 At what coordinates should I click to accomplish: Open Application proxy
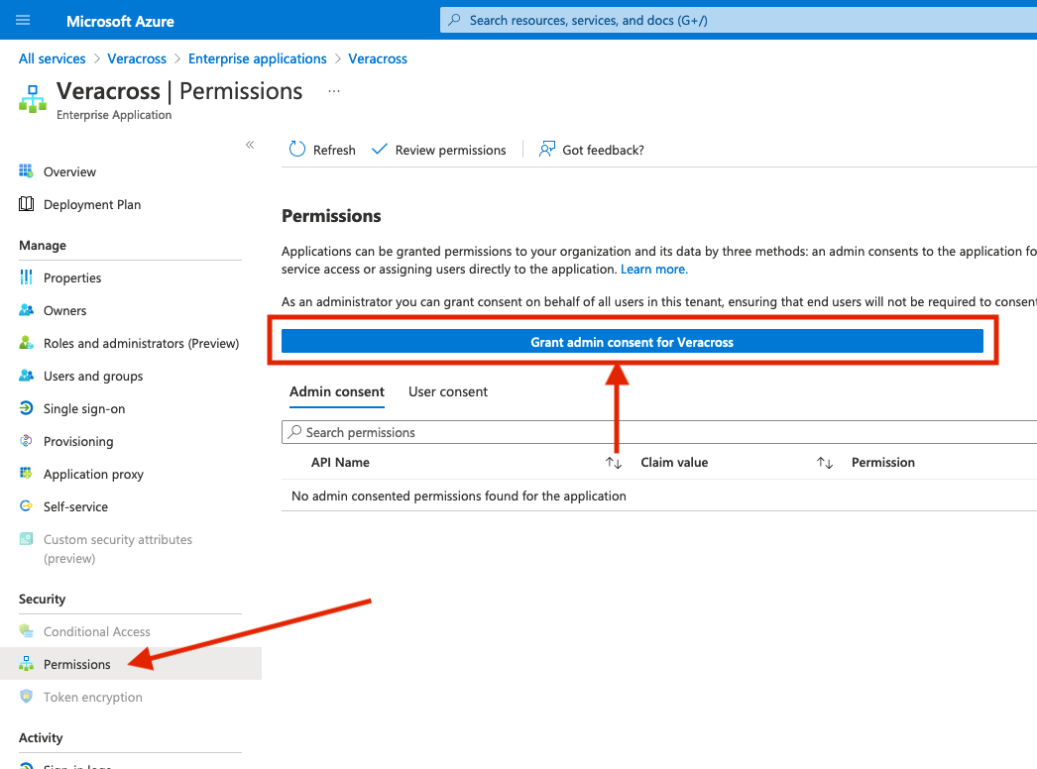tap(94, 474)
